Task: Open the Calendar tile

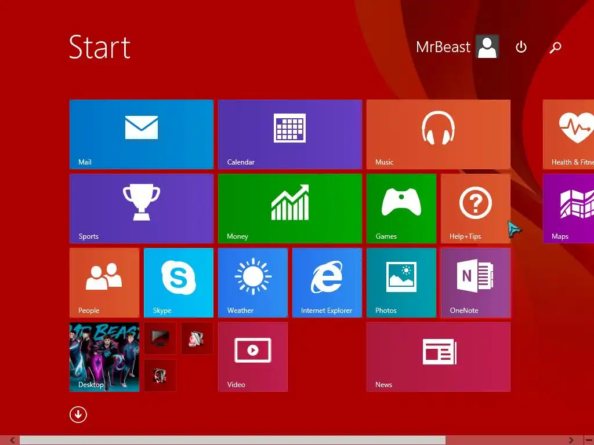Action: (x=290, y=134)
